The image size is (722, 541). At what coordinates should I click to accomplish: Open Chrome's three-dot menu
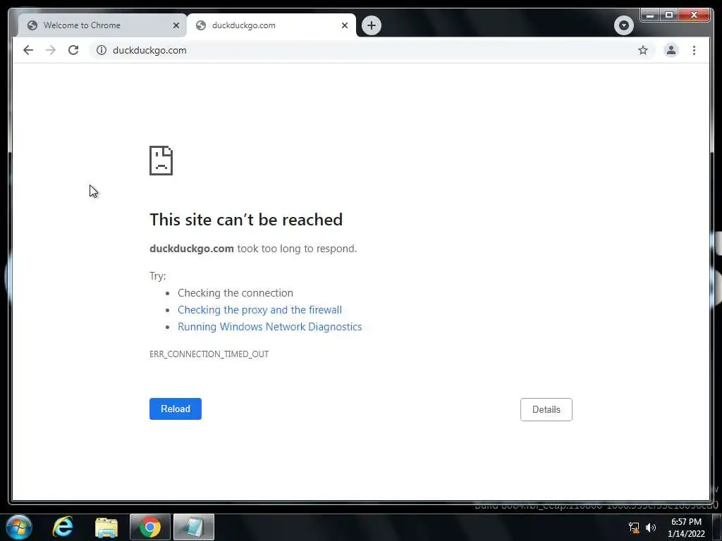point(694,50)
